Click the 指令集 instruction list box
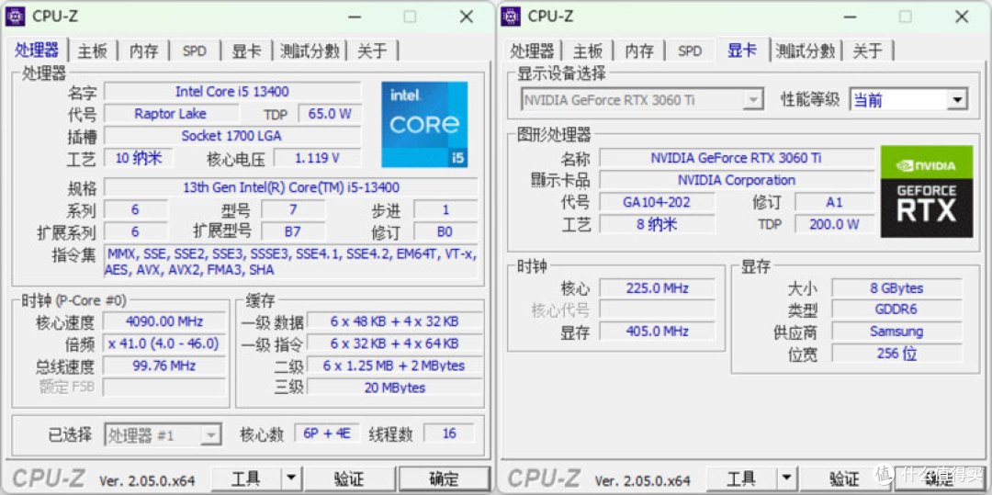Image resolution: width=992 pixels, height=495 pixels. pos(291,262)
